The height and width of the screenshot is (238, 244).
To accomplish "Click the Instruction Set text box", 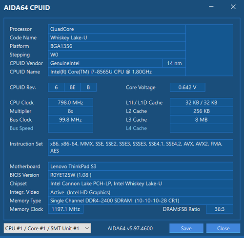I will pos(141,147).
